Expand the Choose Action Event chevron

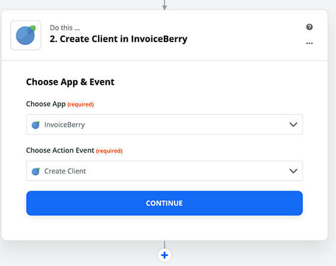point(293,171)
